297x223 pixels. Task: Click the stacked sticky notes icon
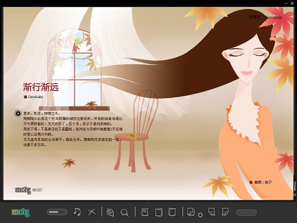(x=191, y=212)
